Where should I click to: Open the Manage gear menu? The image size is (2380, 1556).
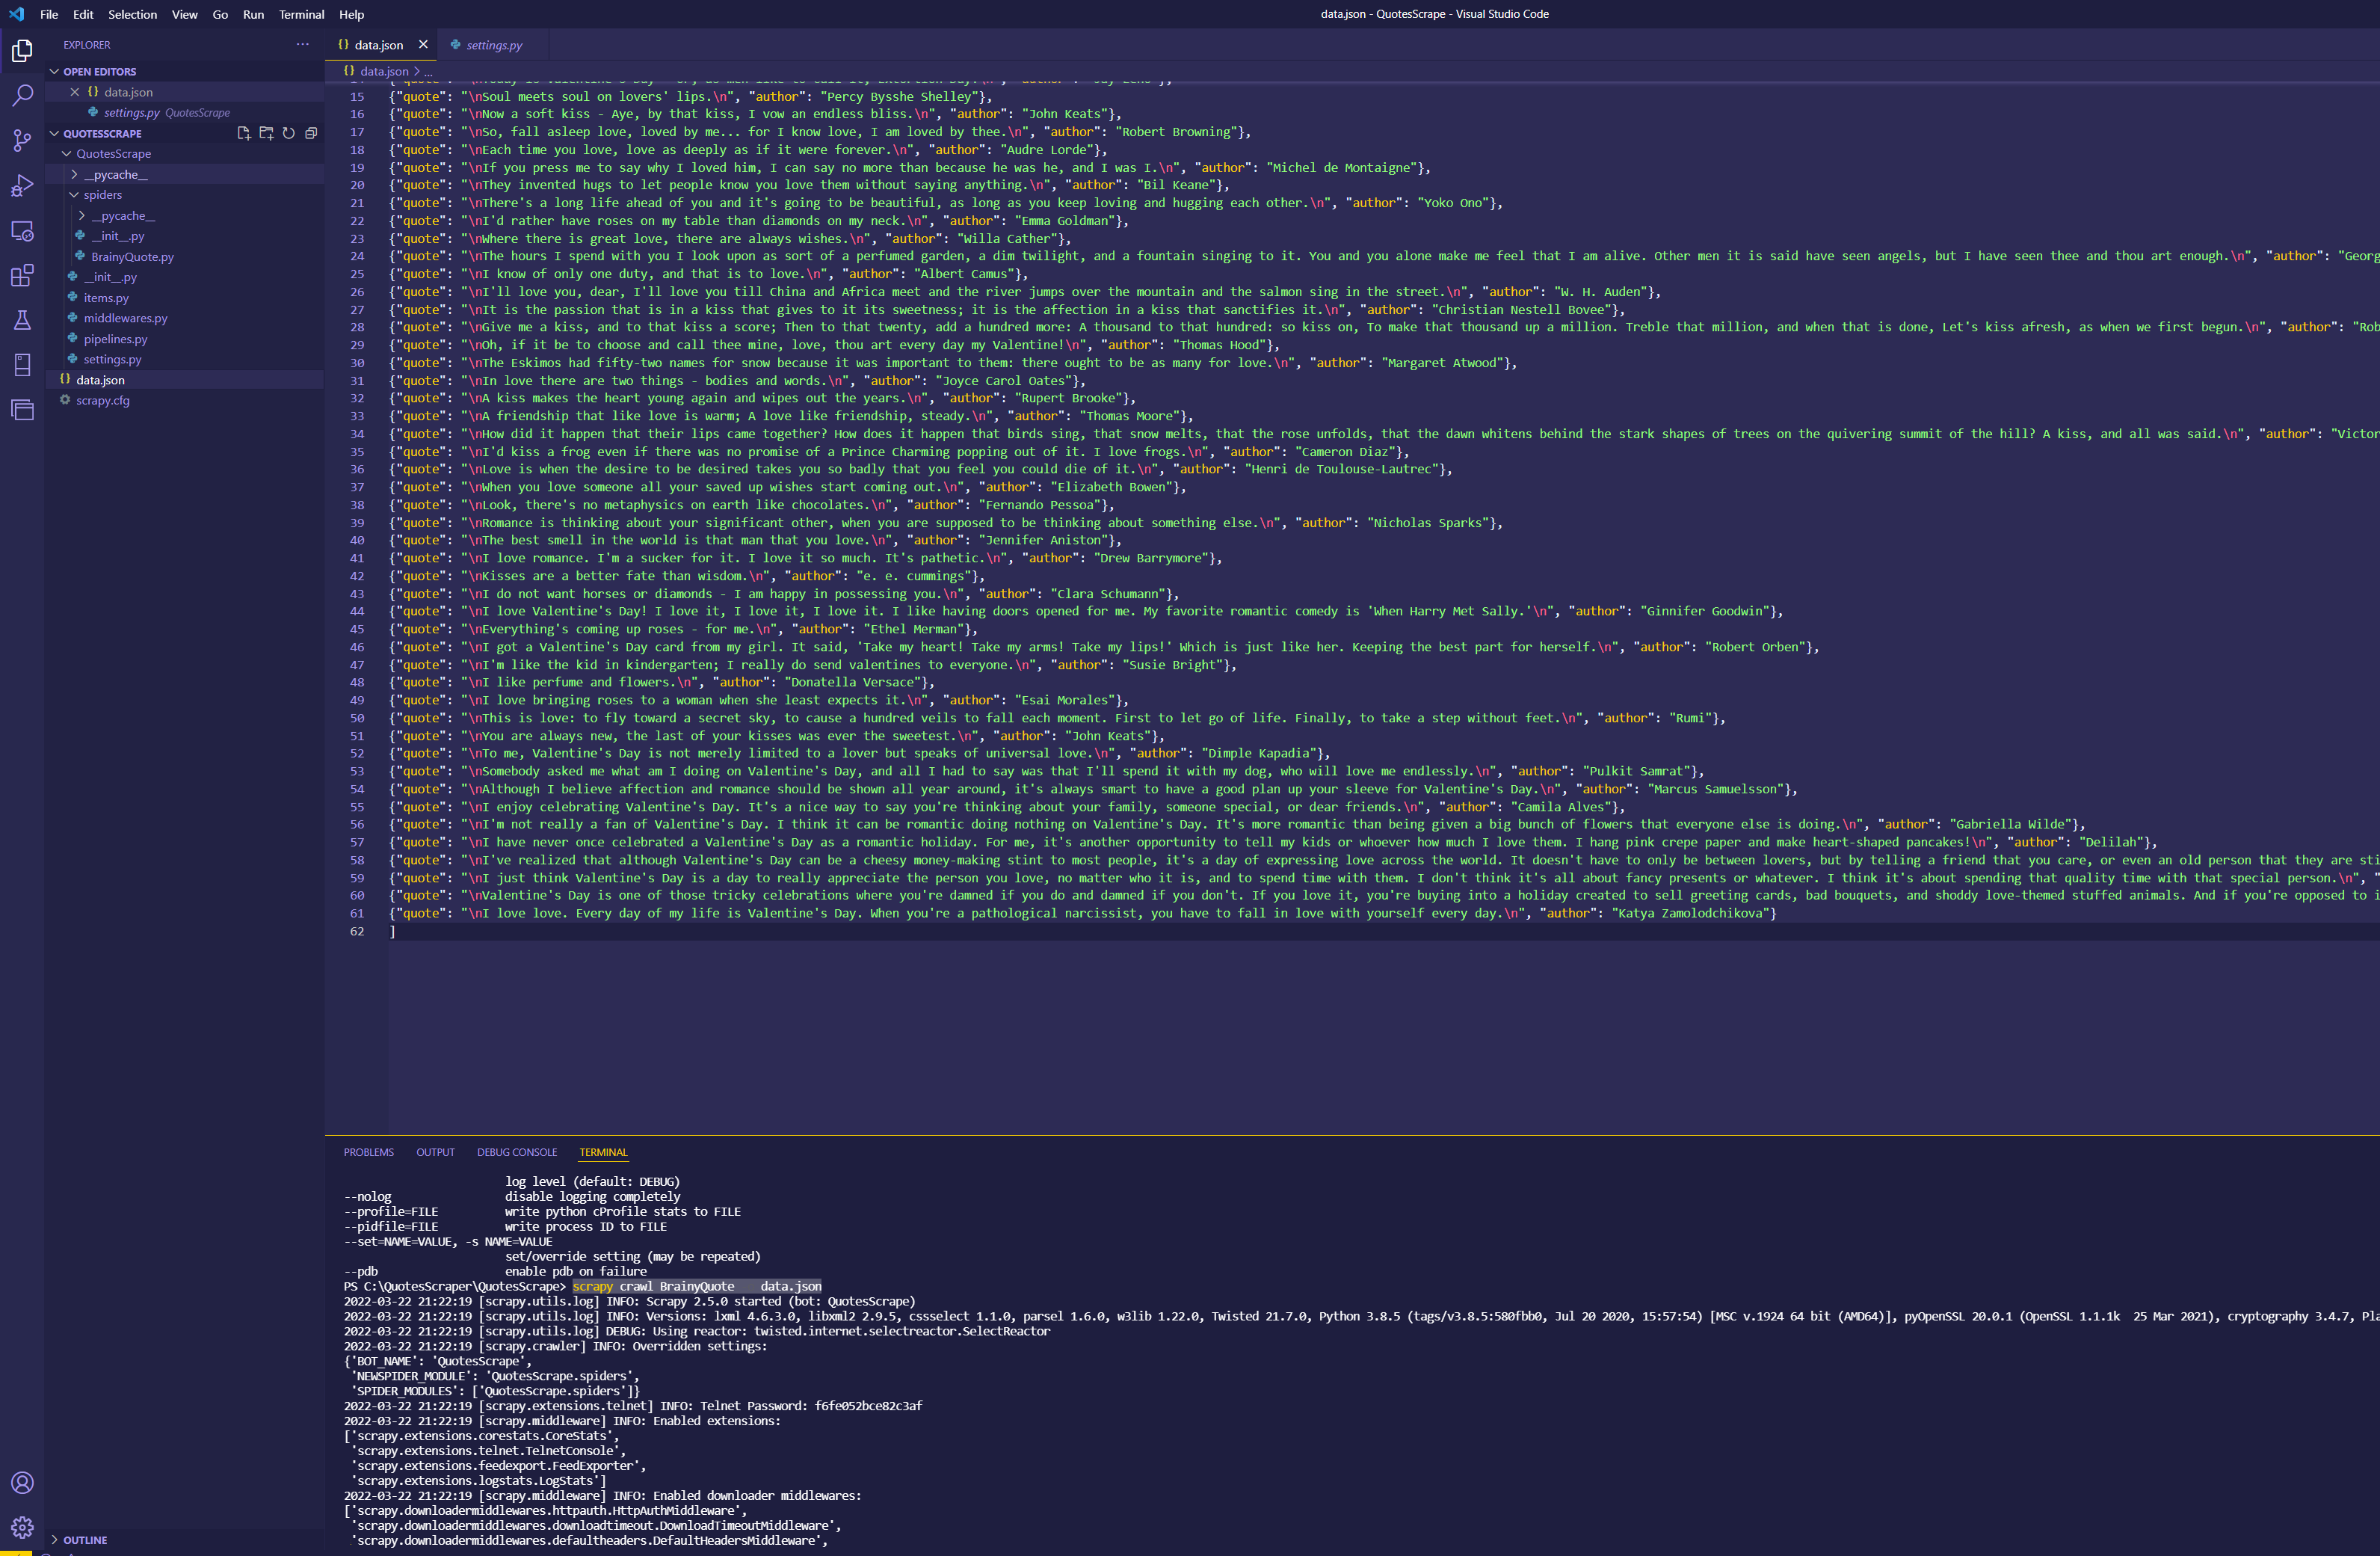[22, 1527]
